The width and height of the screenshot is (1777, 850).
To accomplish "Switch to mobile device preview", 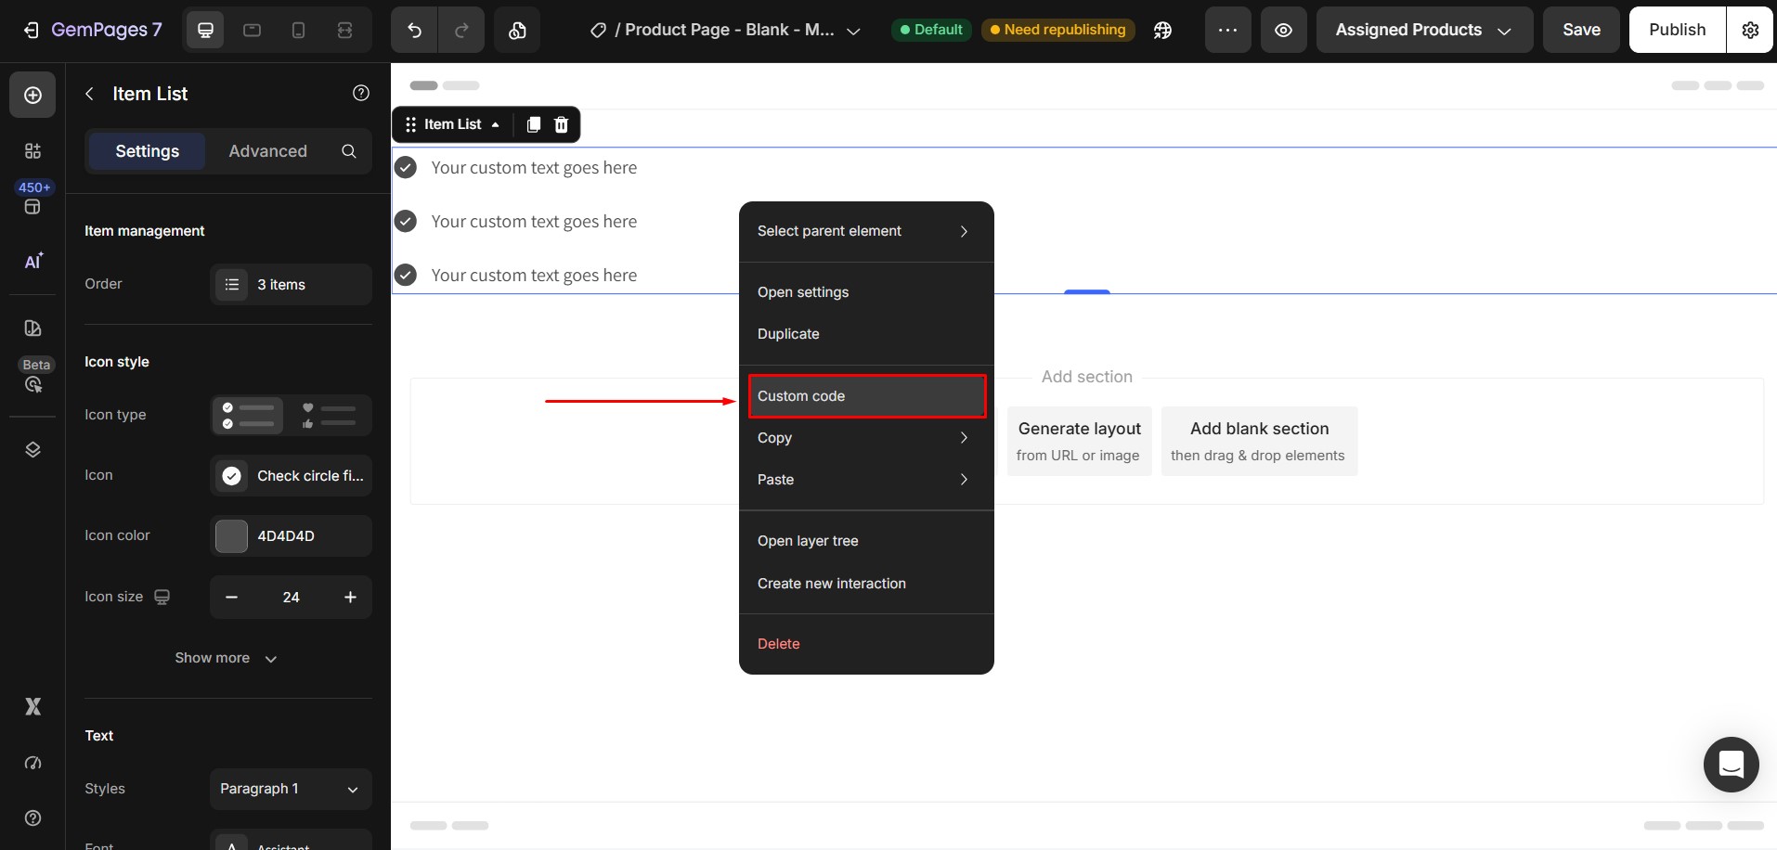I will tap(298, 30).
